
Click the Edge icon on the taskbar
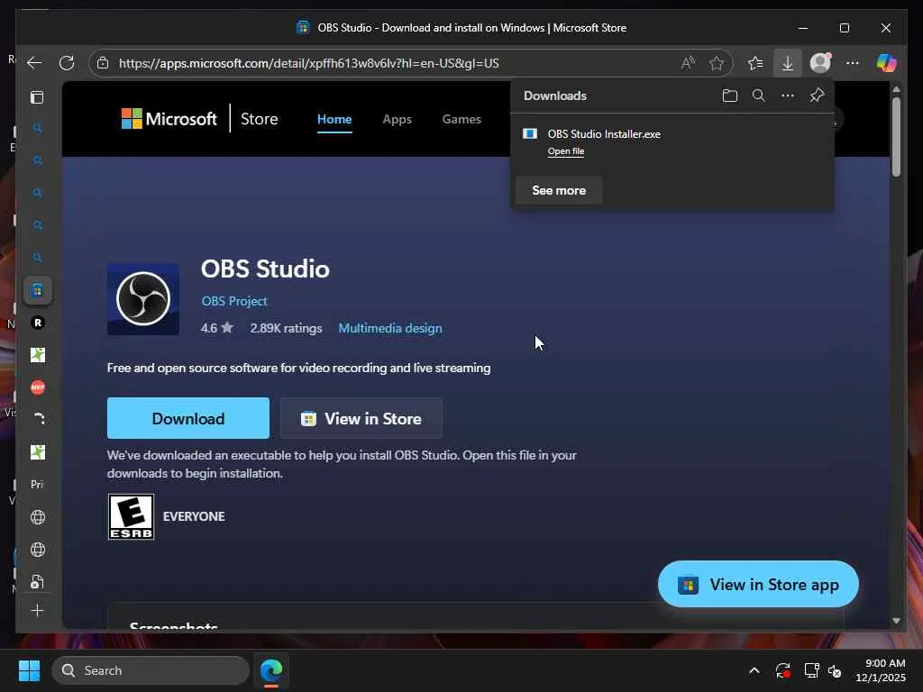(271, 670)
